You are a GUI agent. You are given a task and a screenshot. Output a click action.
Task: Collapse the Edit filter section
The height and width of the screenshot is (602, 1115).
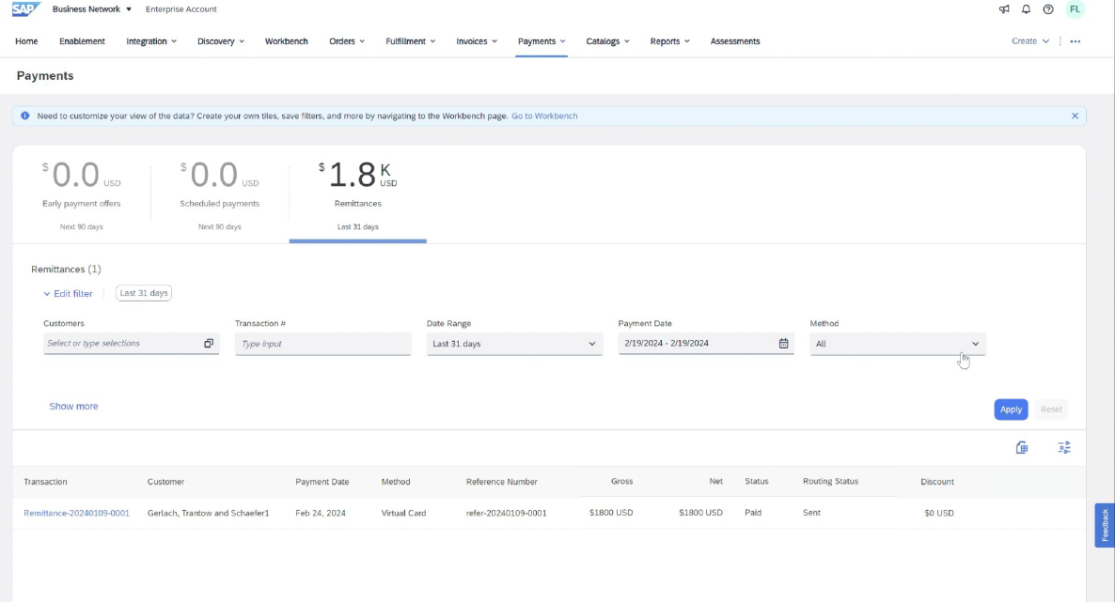coord(69,294)
